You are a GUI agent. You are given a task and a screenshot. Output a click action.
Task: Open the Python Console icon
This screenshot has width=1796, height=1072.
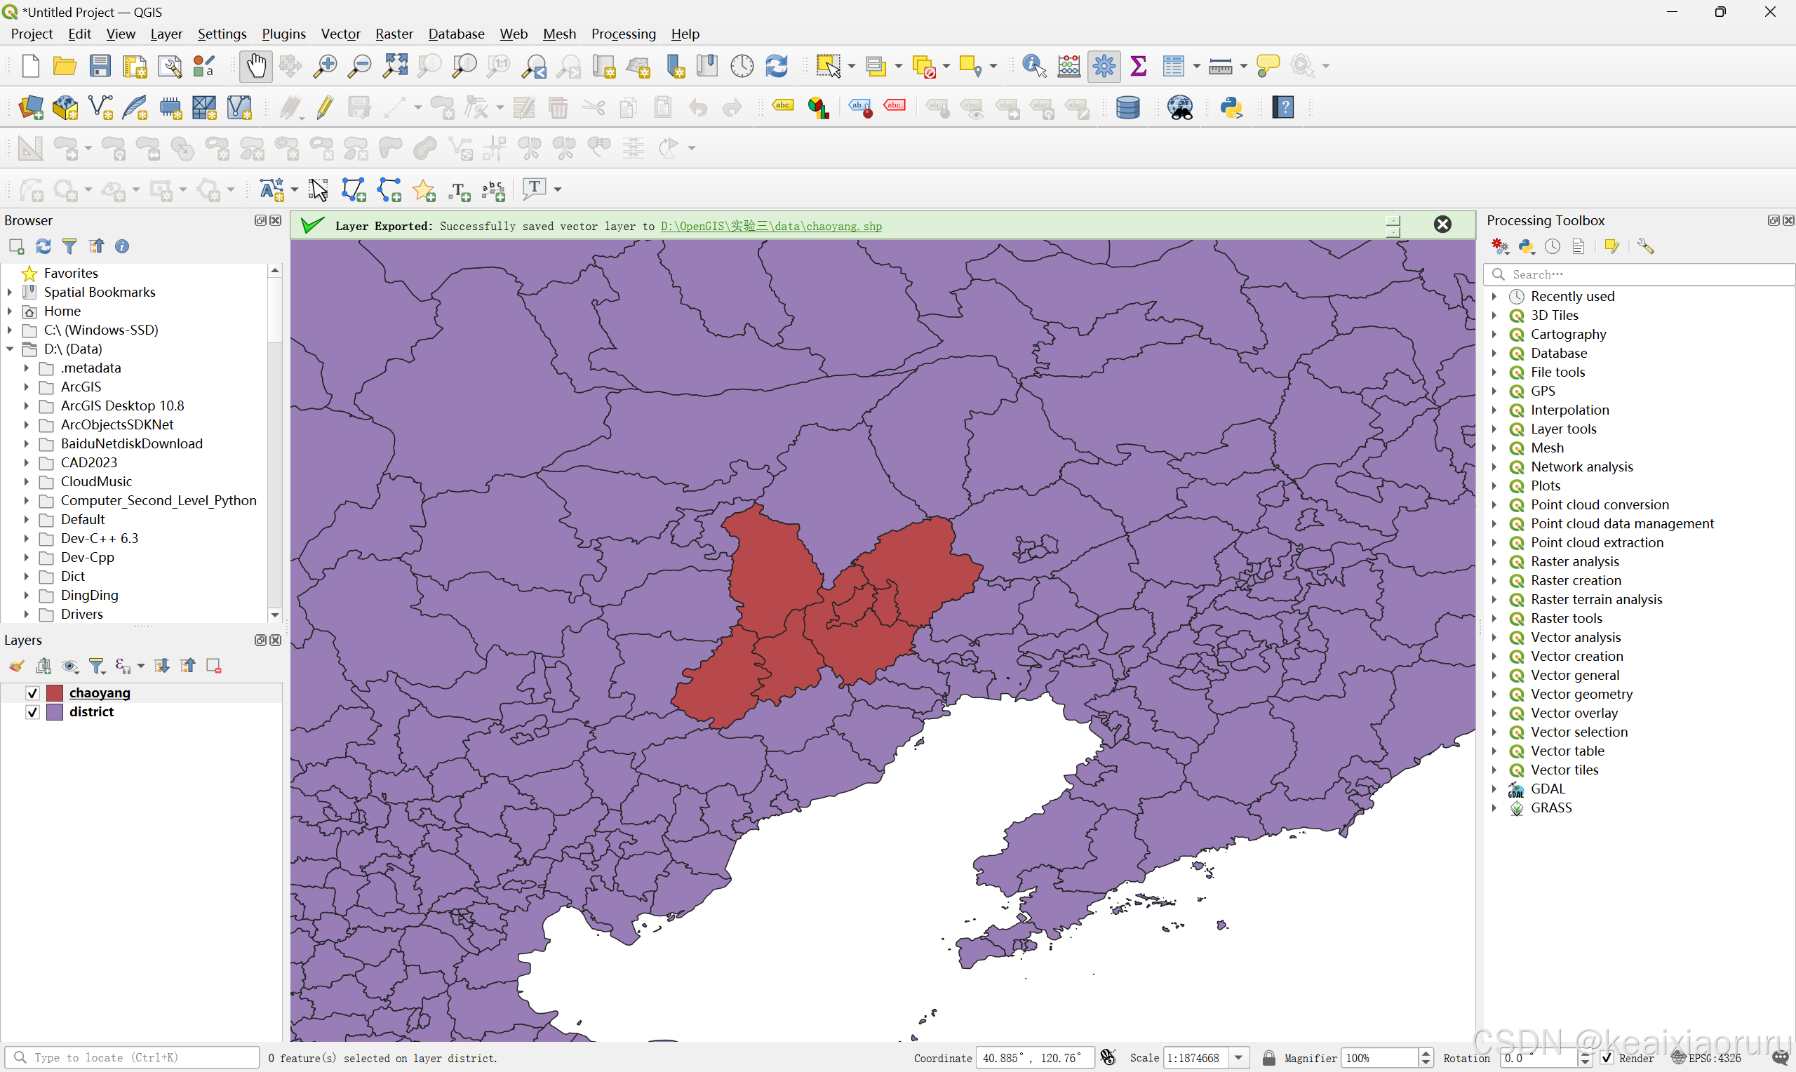[x=1231, y=107]
